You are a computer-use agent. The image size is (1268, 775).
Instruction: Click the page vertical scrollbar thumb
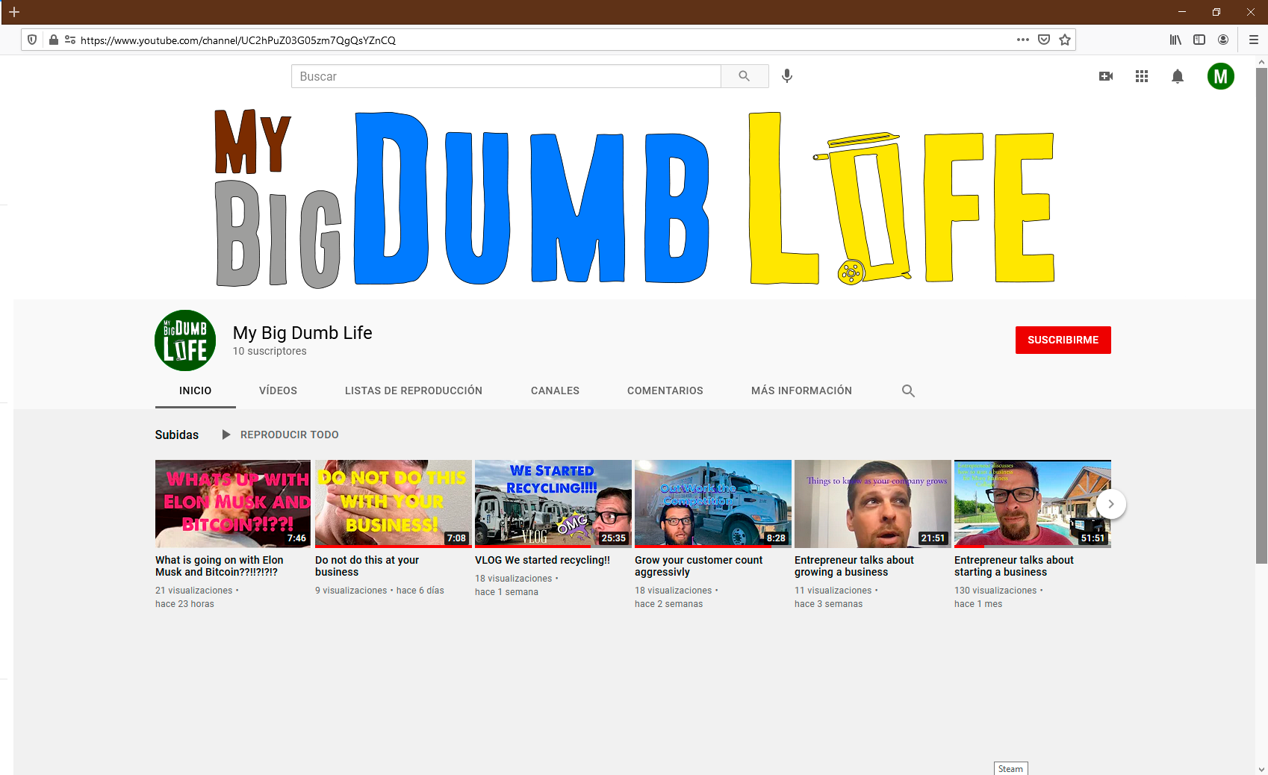(1261, 316)
